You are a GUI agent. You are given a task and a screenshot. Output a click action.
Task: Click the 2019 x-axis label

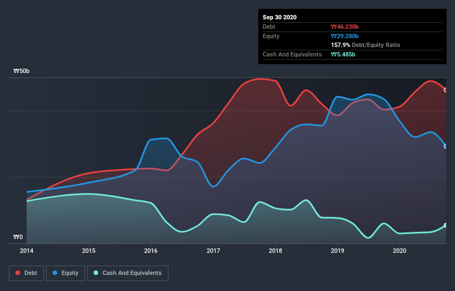338,251
